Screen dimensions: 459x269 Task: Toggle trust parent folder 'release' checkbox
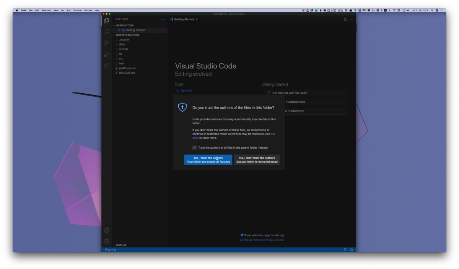(194, 147)
